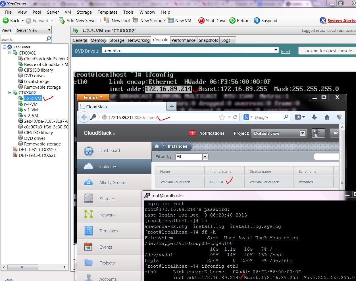
Task: Go to Firefox home page icon
Action: [x=327, y=117]
